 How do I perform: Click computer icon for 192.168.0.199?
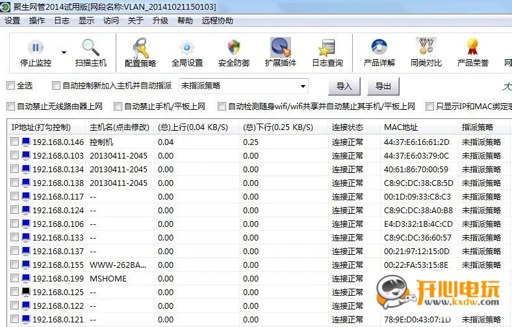point(26,278)
